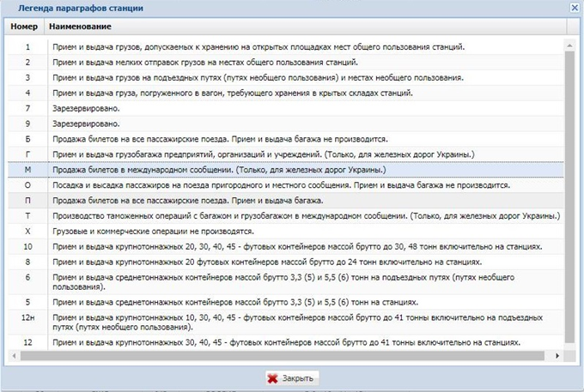584x392 pixels.
Task: Click the horizontal scrollbar thumb
Action: [283, 356]
